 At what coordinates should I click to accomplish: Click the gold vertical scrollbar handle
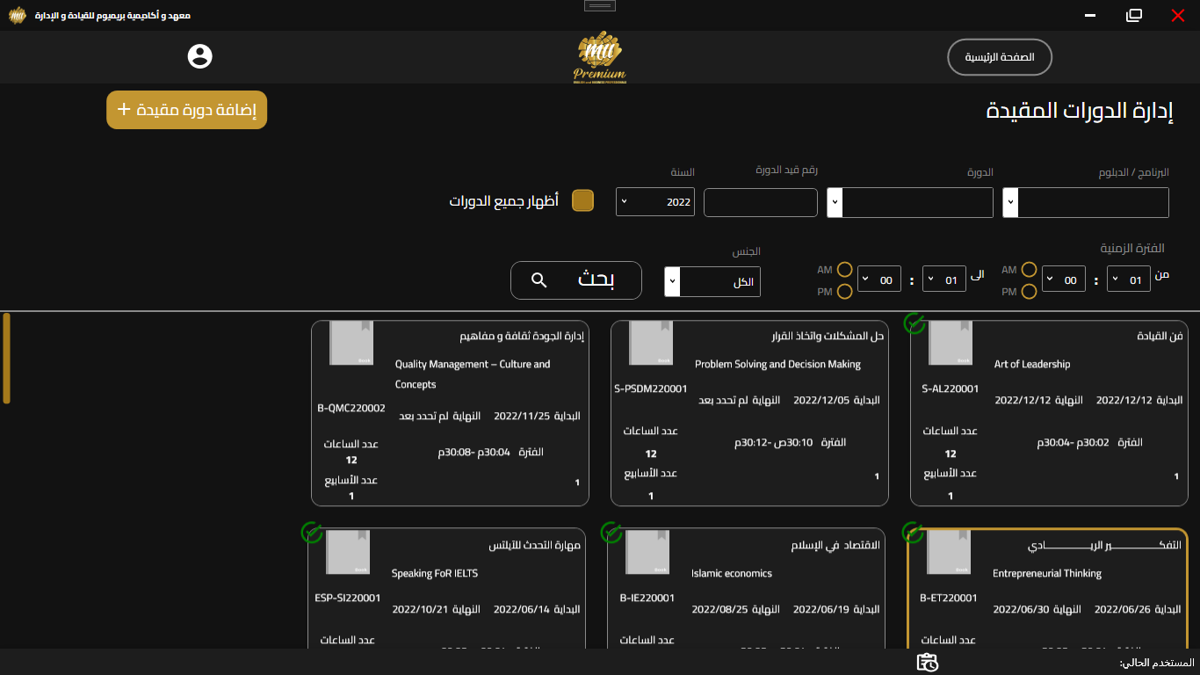click(x=7, y=358)
